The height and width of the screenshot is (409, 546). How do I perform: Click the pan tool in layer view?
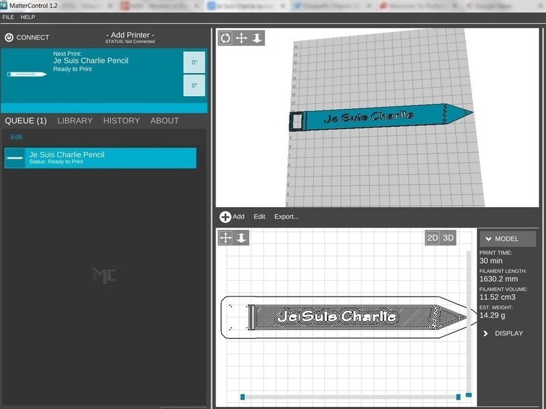click(x=226, y=237)
